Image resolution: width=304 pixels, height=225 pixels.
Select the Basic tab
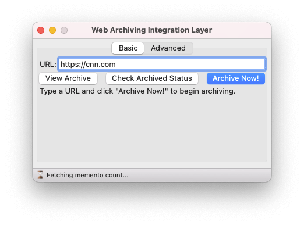tap(128, 48)
